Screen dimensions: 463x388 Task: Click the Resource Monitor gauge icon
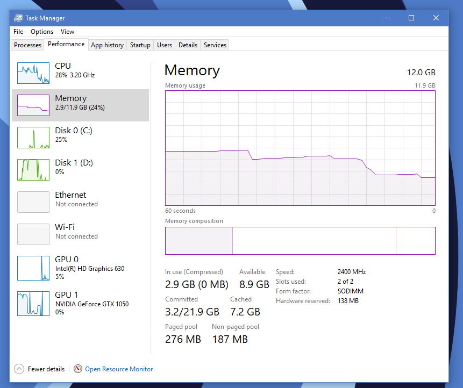coord(77,369)
